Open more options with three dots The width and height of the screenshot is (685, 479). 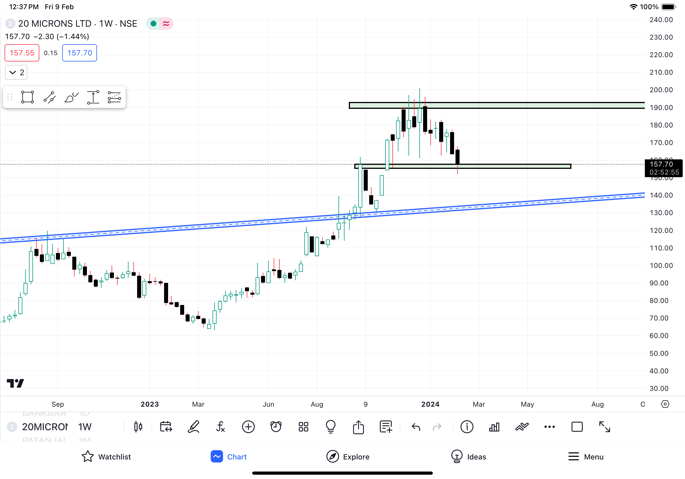[x=550, y=427]
